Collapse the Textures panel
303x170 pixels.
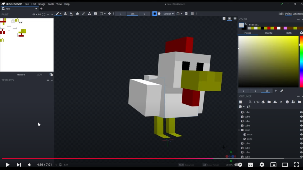tap(52, 80)
